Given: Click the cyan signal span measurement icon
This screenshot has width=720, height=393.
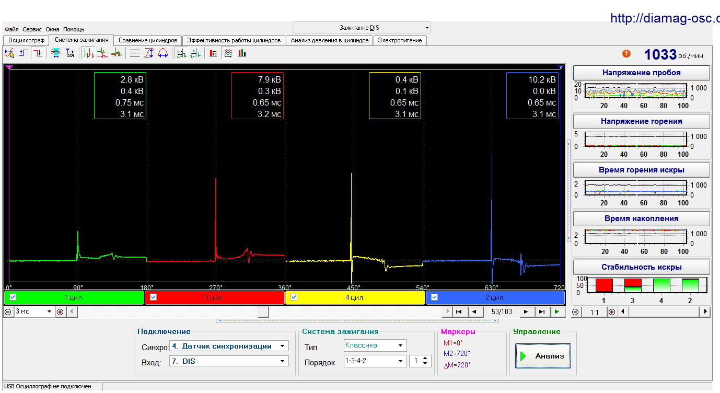Looking at the screenshot, I should 55,53.
